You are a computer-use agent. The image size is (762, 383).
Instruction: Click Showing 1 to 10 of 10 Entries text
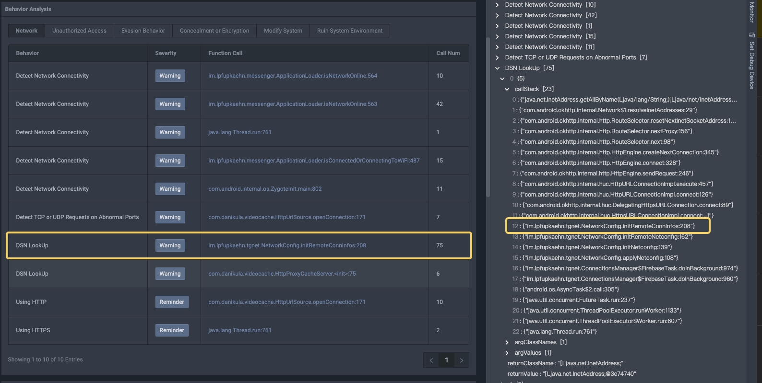pyautogui.click(x=45, y=360)
